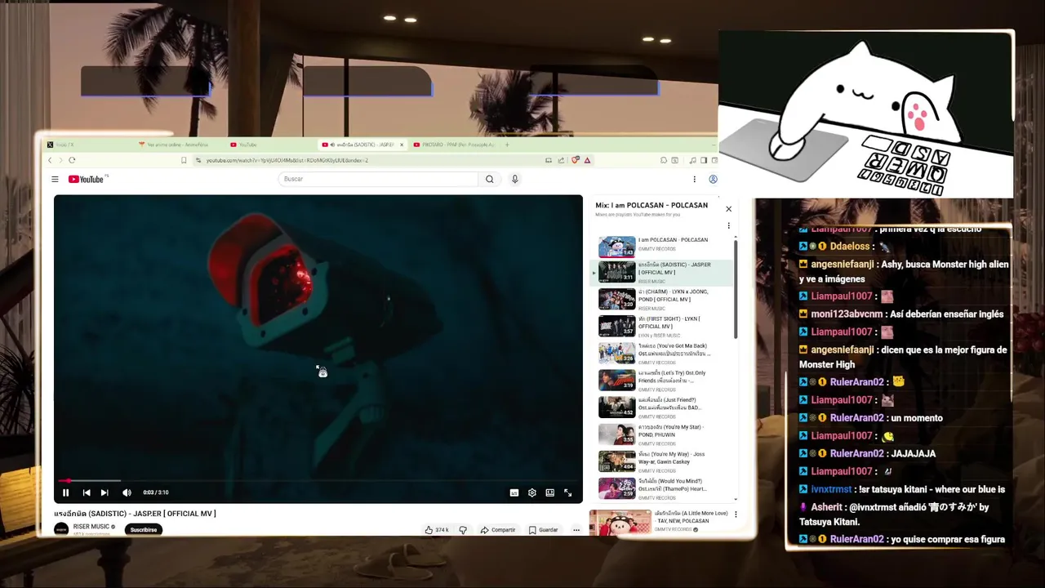Open RISER MUSIC channel link

coord(91,527)
